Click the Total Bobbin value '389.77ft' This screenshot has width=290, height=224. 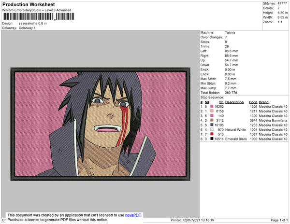[231, 93]
